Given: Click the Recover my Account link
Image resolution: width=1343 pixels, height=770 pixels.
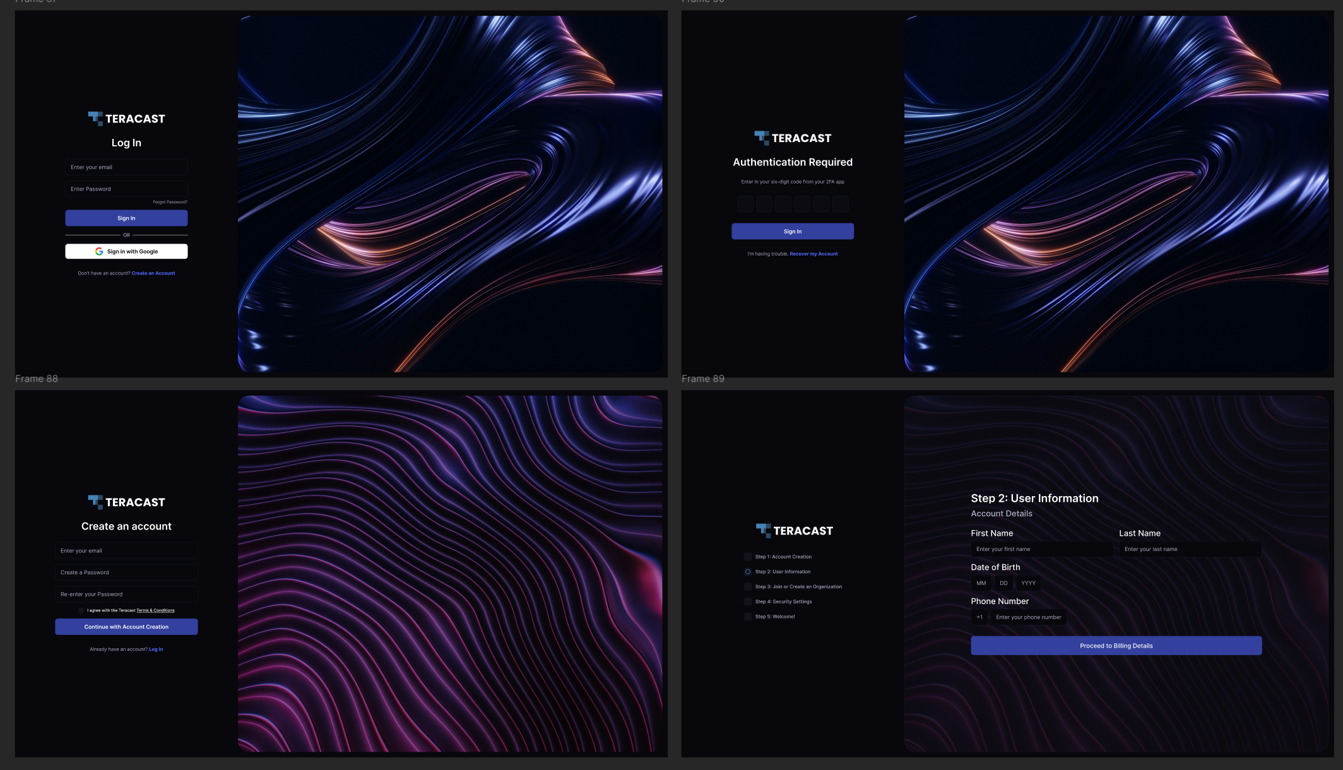Looking at the screenshot, I should pyautogui.click(x=813, y=254).
